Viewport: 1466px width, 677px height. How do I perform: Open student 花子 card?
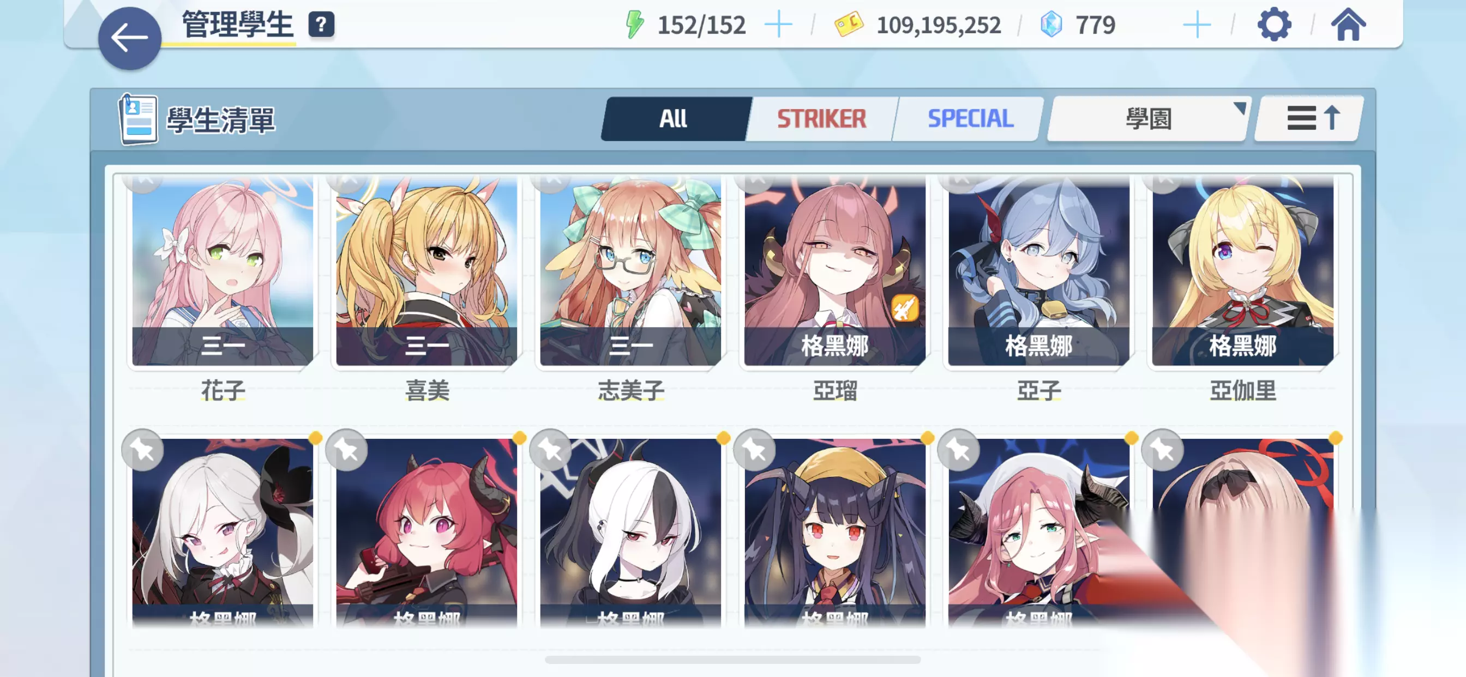223,271
